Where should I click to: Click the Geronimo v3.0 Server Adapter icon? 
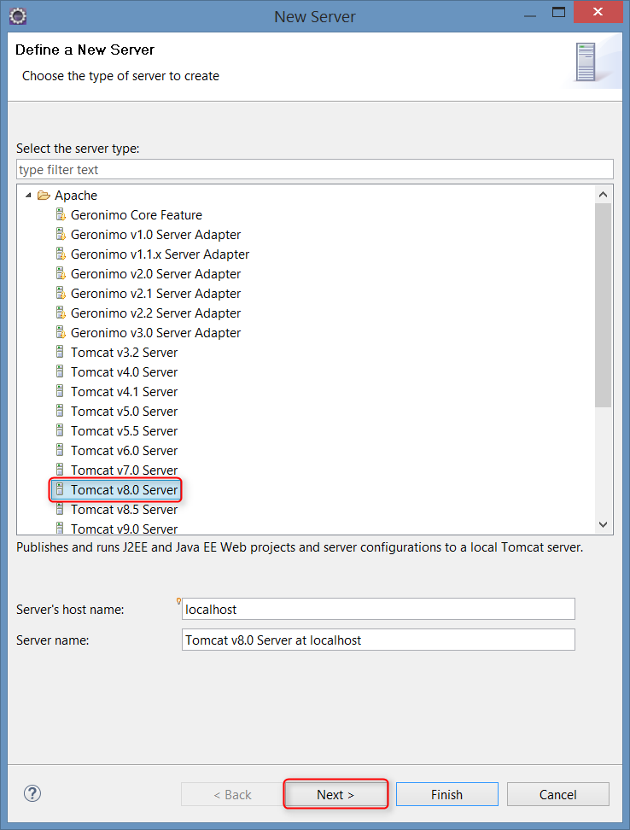click(x=61, y=332)
